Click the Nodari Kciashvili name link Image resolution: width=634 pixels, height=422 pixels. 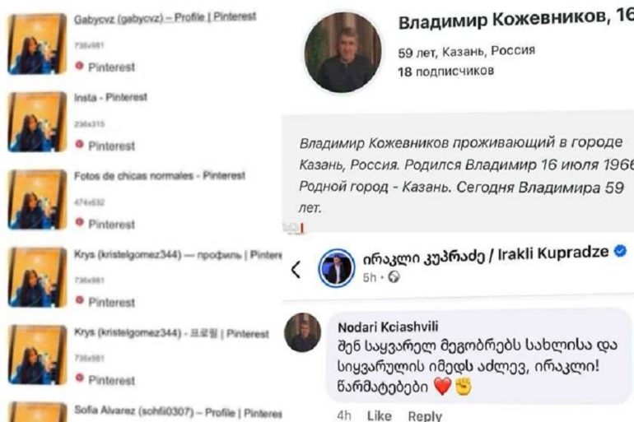tap(388, 327)
